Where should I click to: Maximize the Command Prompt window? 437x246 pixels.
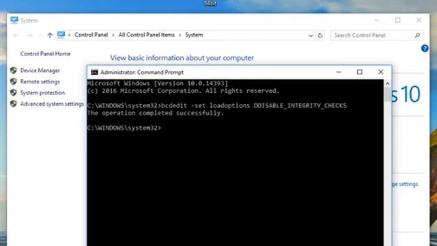click(360, 72)
